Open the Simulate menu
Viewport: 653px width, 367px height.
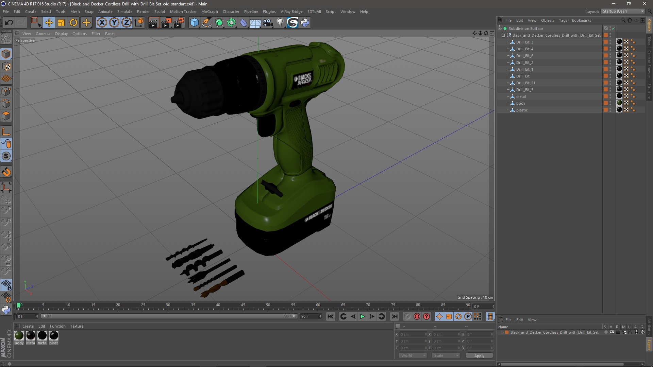coord(125,12)
